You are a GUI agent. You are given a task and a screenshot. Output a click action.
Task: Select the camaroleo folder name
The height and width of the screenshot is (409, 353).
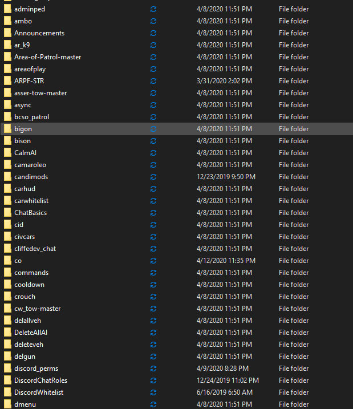pos(30,165)
